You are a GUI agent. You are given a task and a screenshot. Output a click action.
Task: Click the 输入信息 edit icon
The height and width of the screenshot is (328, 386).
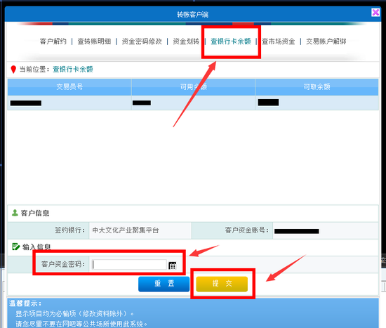click(15, 247)
